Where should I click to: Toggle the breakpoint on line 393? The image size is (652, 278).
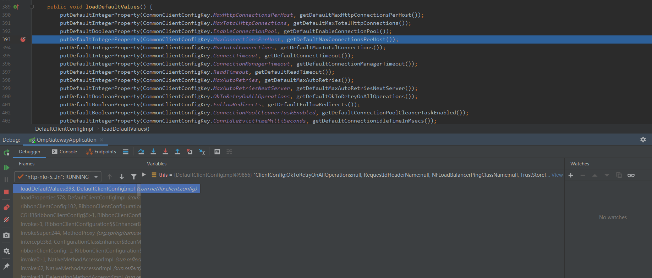[23, 39]
